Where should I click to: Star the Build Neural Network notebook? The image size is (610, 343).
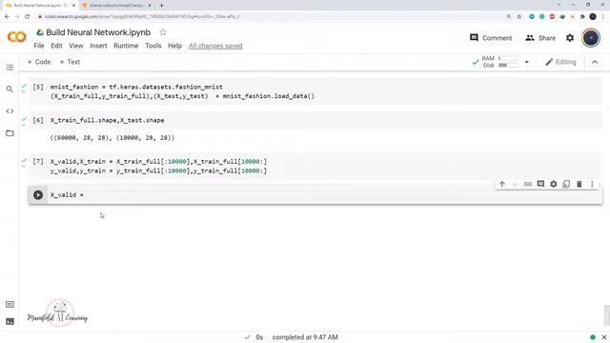[163, 32]
